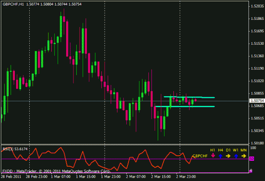Click the 1.51020 price axis label
The height and width of the screenshot is (181, 265).
[x=257, y=81]
